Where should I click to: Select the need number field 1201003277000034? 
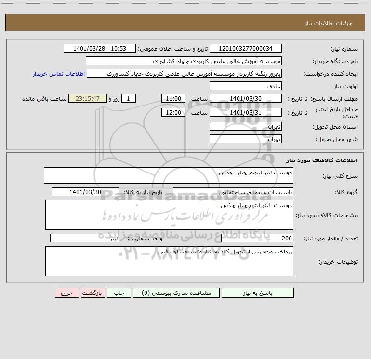pyautogui.click(x=246, y=48)
